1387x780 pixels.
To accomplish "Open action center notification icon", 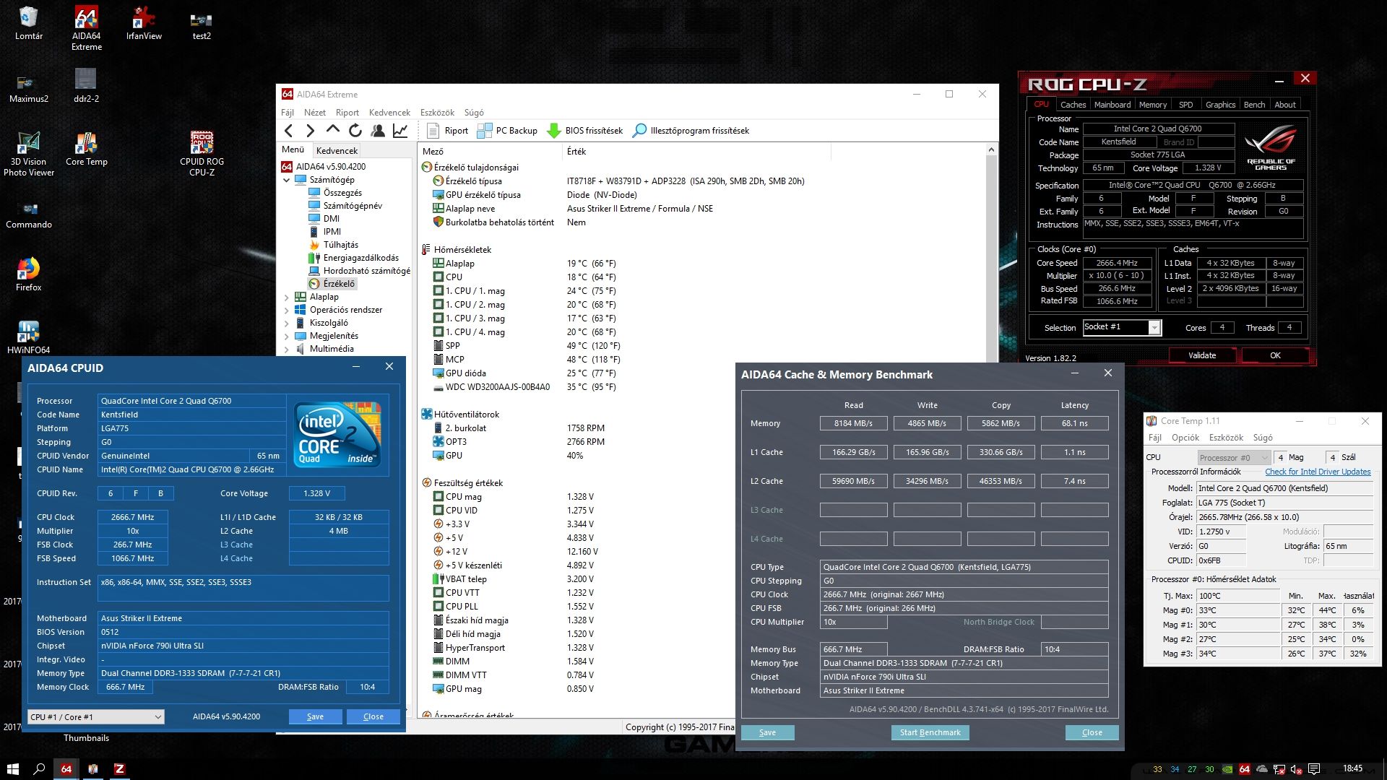I will click(1314, 769).
